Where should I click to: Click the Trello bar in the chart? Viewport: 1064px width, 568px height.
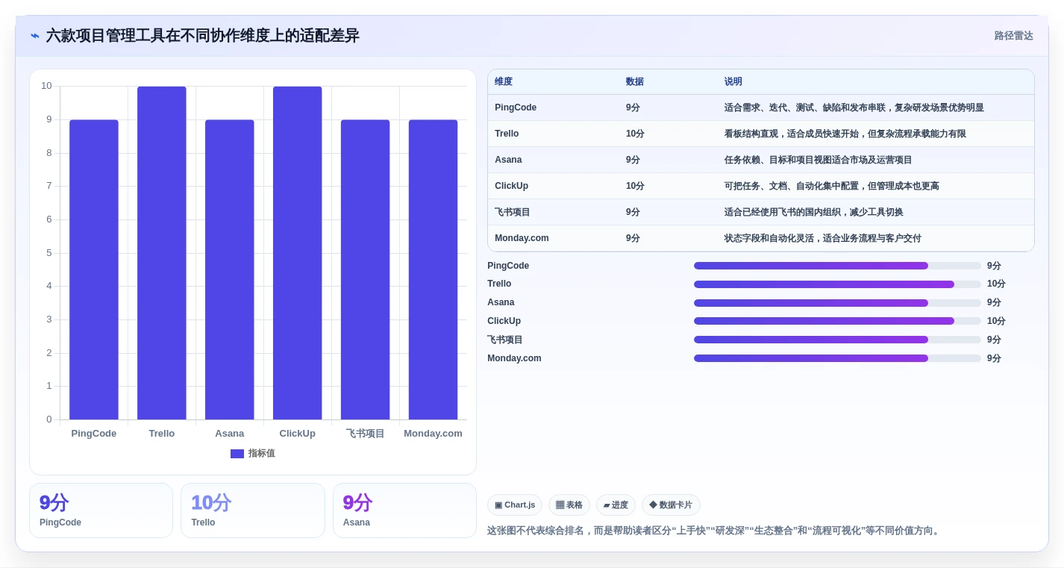tap(162, 253)
